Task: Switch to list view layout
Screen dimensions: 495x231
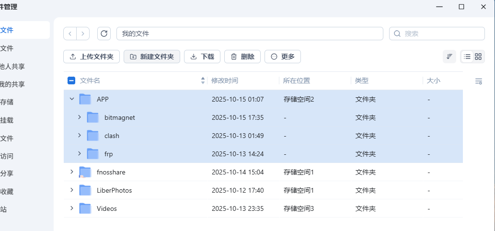Action: 467,57
